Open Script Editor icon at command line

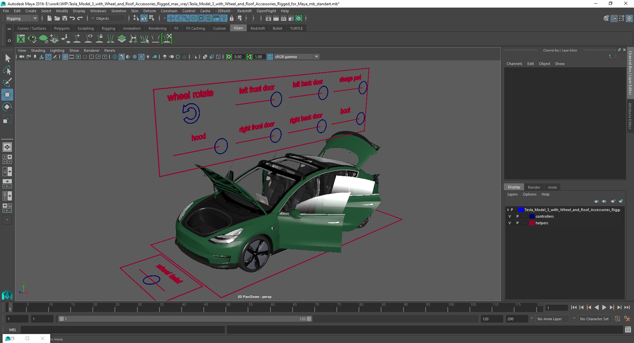tap(628, 329)
